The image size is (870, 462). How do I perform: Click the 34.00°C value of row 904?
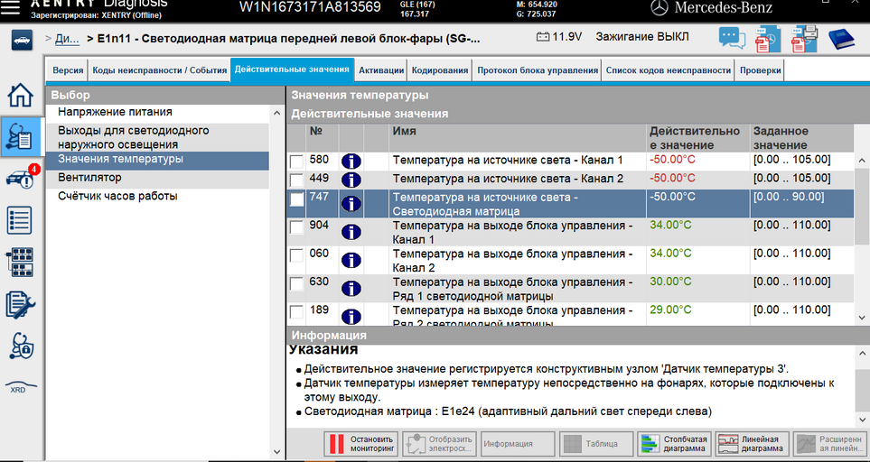click(x=670, y=225)
